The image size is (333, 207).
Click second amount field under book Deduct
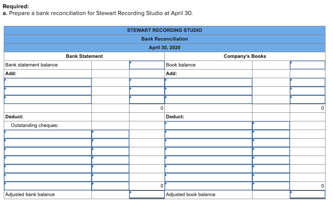[271, 134]
